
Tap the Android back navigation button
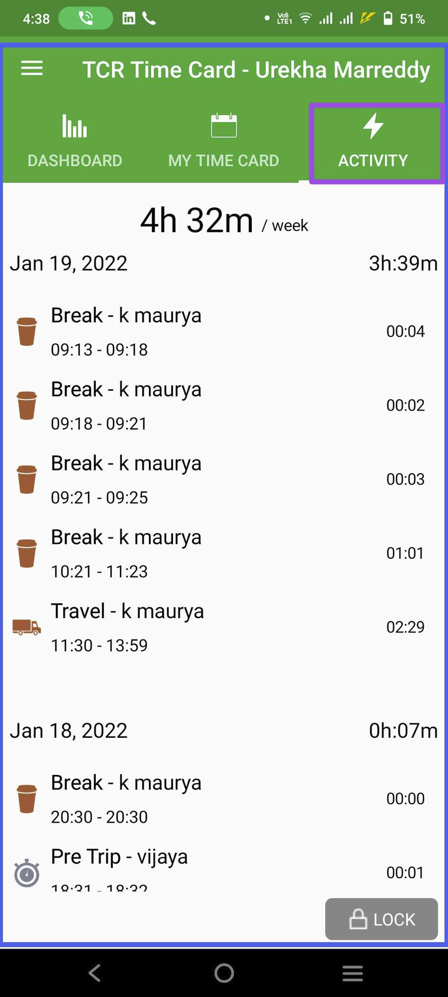94,973
